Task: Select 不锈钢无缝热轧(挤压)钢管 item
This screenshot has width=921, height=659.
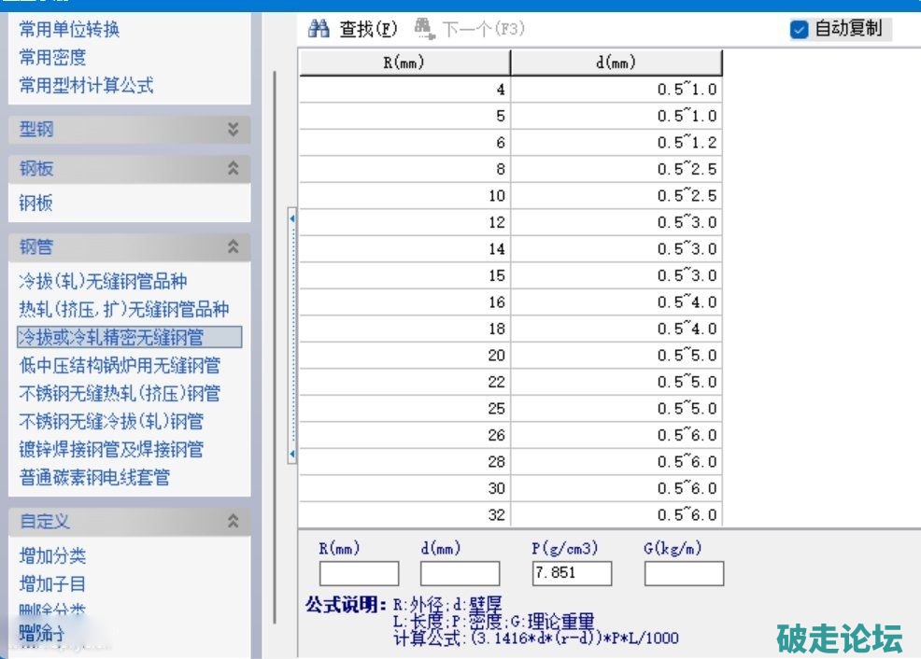Action: [x=120, y=394]
